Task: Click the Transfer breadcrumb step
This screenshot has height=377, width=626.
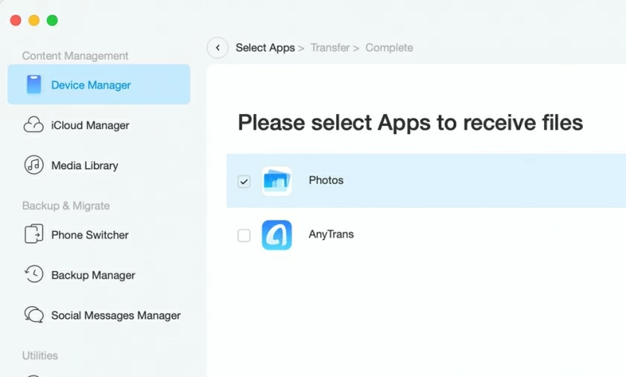Action: pos(329,48)
